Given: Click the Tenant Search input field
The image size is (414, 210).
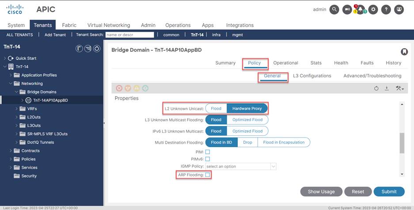Looking at the screenshot, I should click(x=129, y=34).
